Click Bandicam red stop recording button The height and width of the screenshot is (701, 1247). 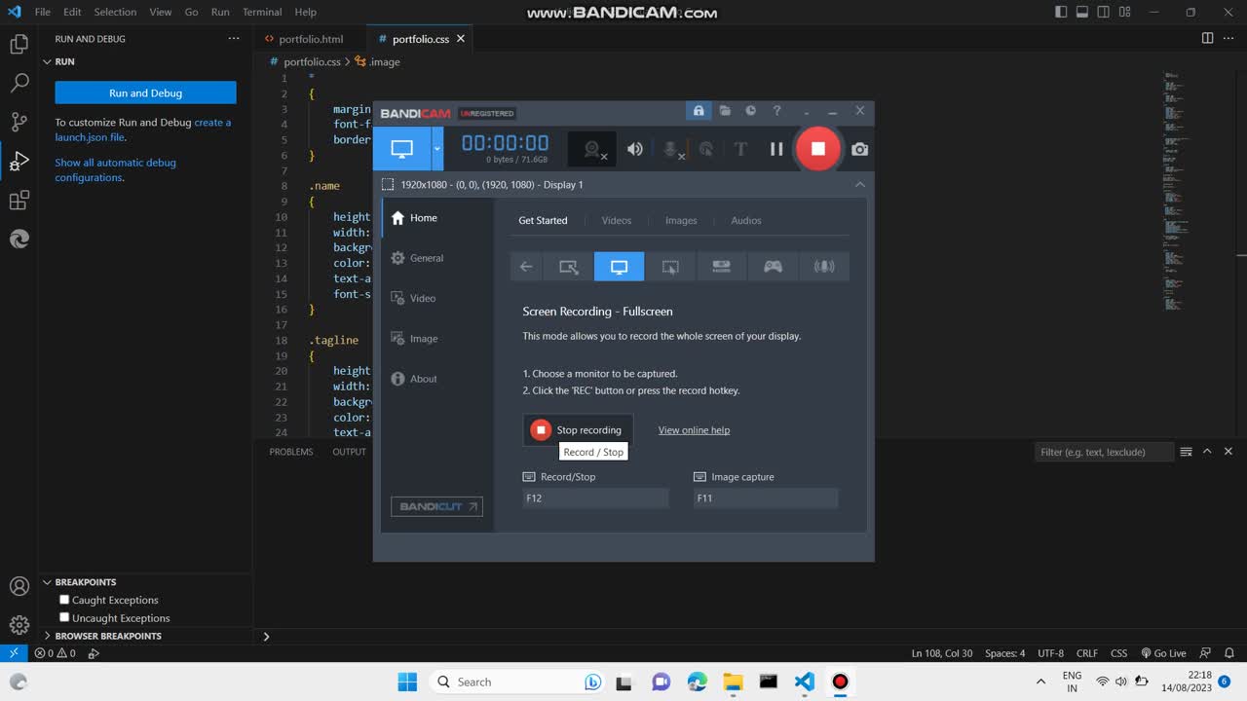pos(817,149)
